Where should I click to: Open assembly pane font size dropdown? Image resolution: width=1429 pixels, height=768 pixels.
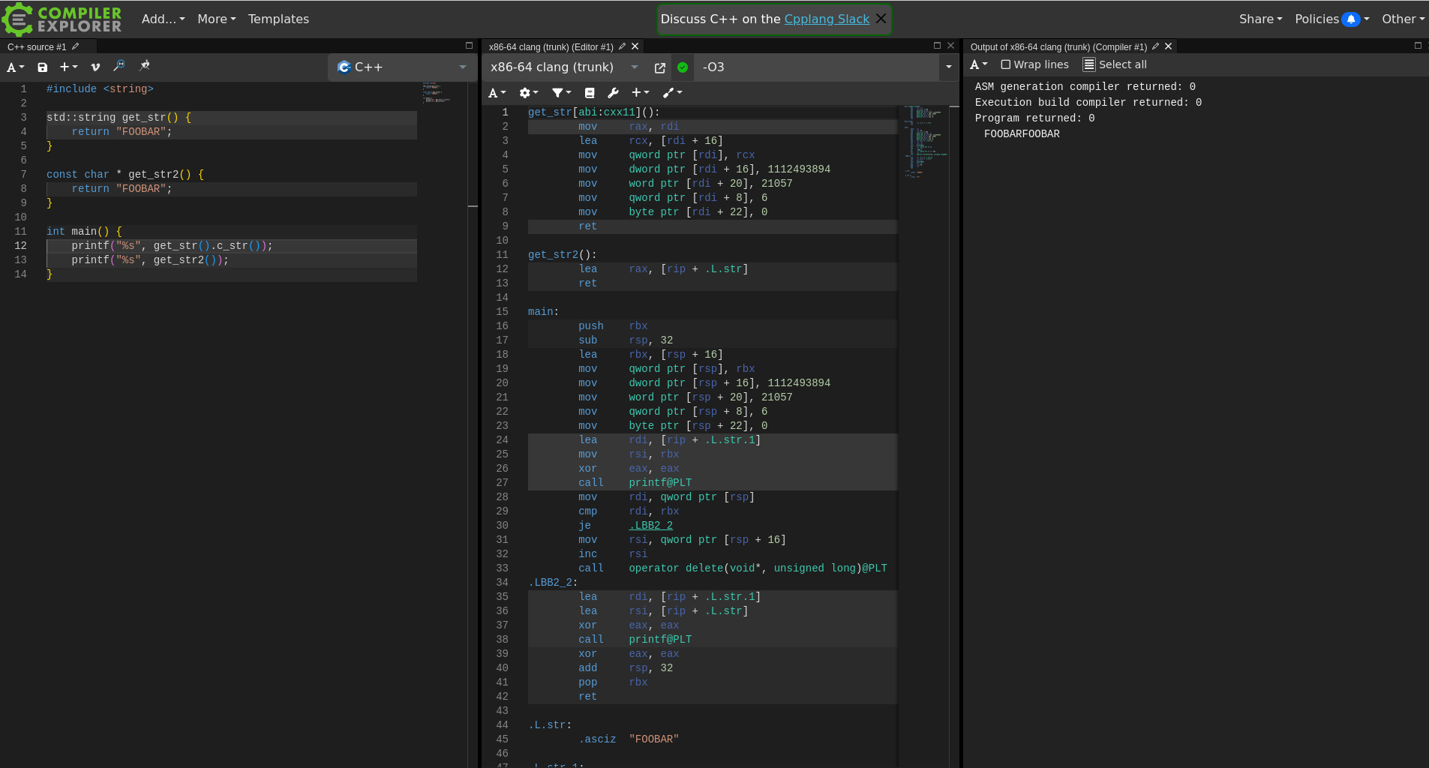pyautogui.click(x=497, y=93)
